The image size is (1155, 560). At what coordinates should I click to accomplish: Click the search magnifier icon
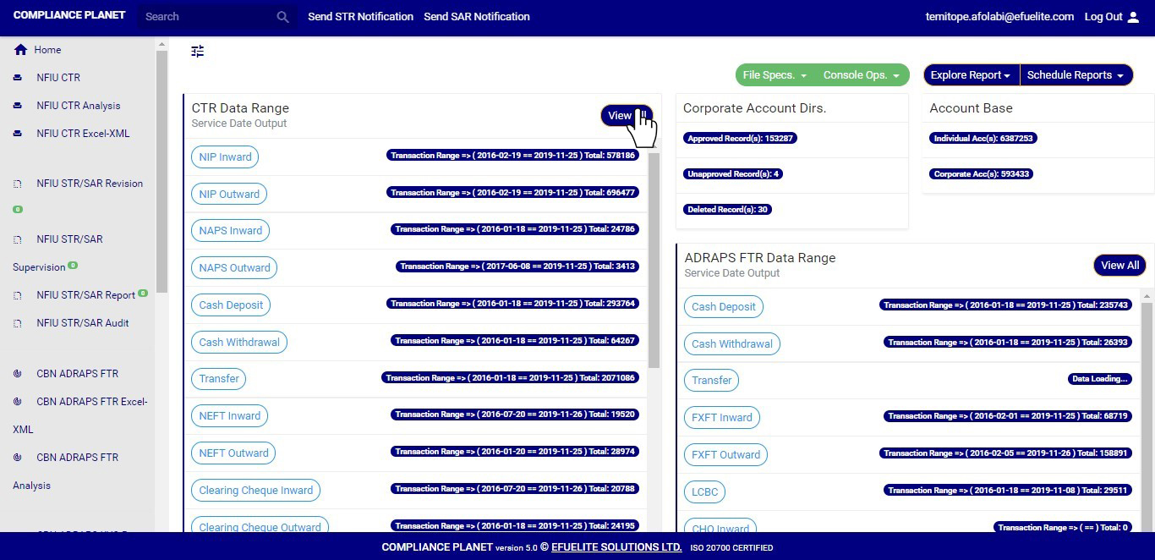[282, 17]
